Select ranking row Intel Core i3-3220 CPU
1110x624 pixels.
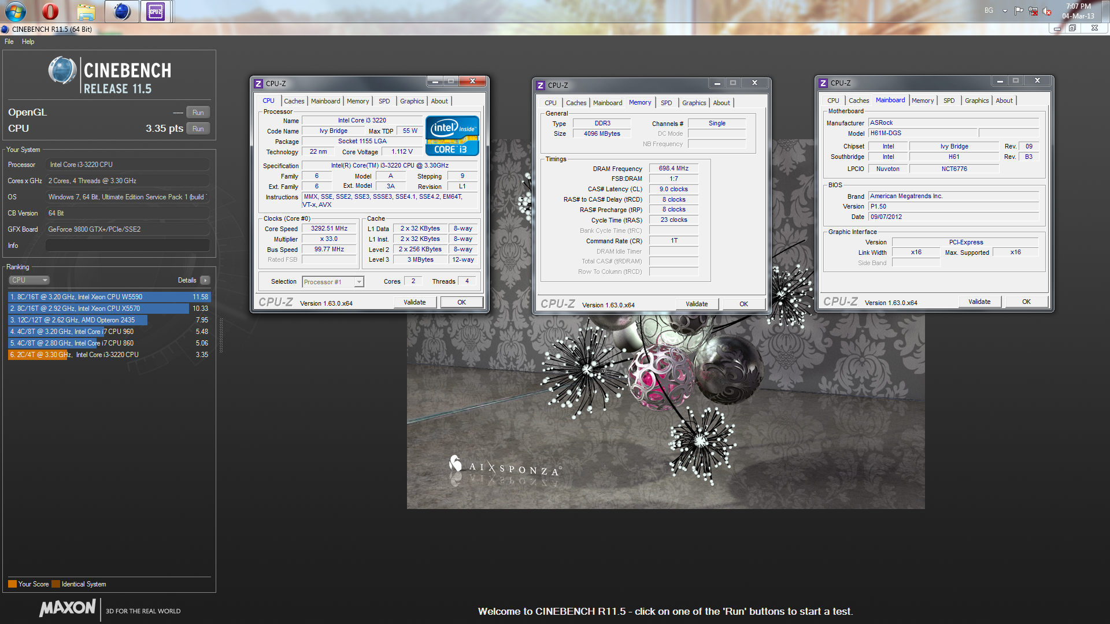(x=109, y=355)
